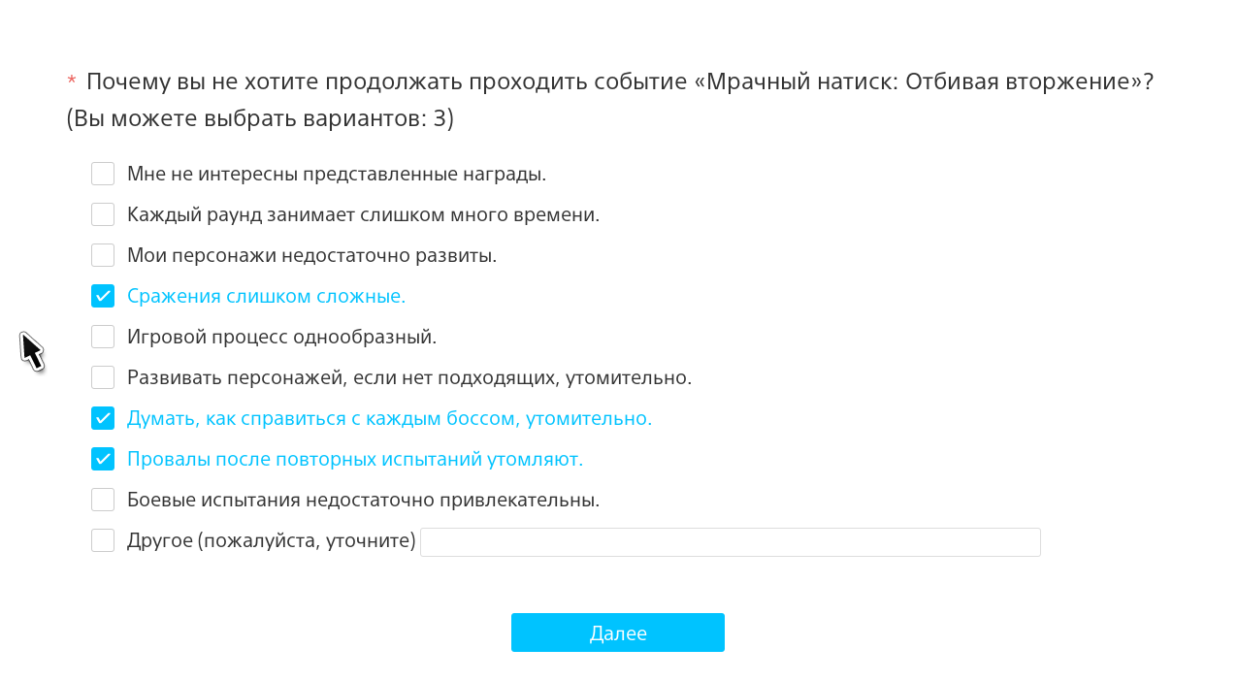Deselect 'Провалы после повторных испытаний утомляют' checkbox
Image resolution: width=1238 pixels, height=681 pixels.
103,459
